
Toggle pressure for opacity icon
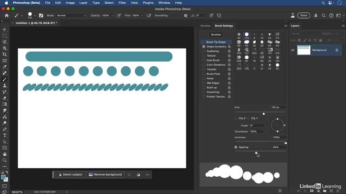(119, 16)
